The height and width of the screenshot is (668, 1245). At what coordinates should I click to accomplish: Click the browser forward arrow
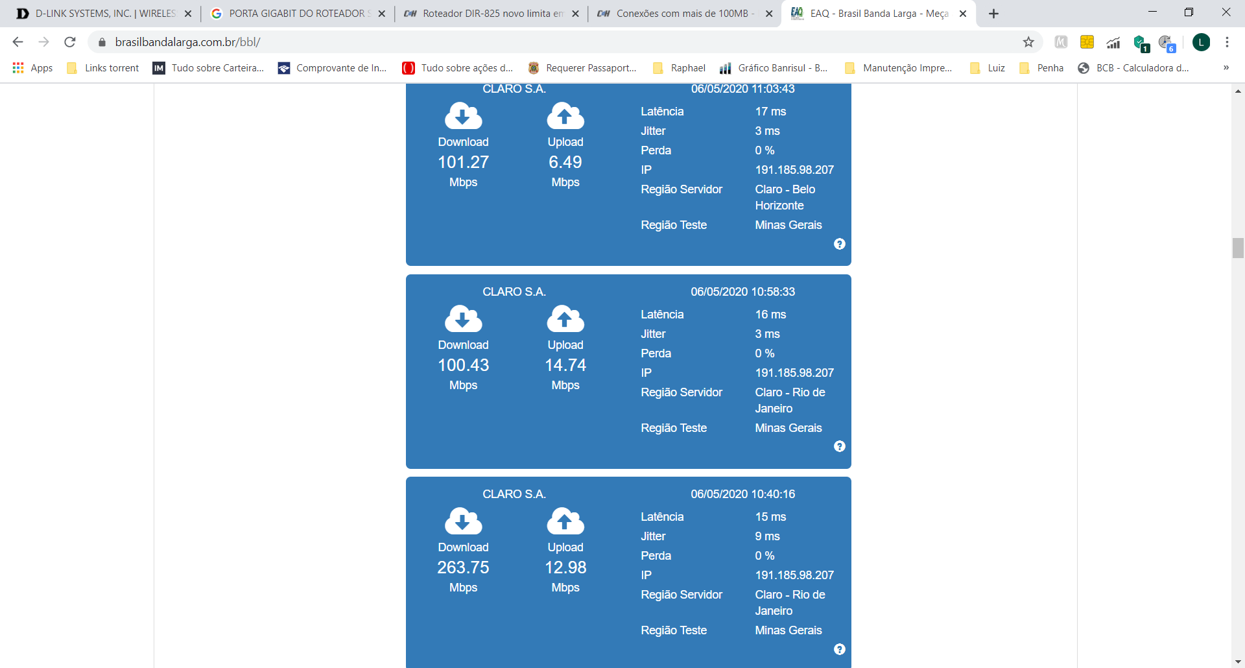point(43,42)
